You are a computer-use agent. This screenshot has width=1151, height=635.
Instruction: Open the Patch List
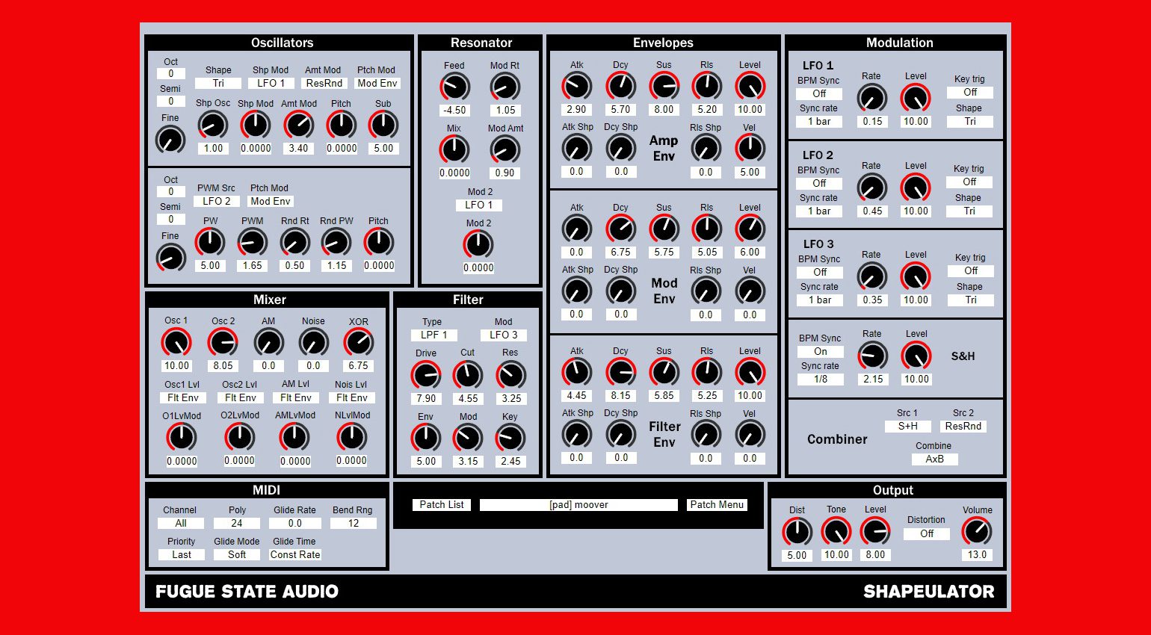pyautogui.click(x=442, y=504)
